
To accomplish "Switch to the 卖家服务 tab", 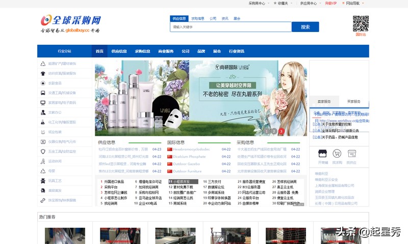I will click(x=324, y=101).
